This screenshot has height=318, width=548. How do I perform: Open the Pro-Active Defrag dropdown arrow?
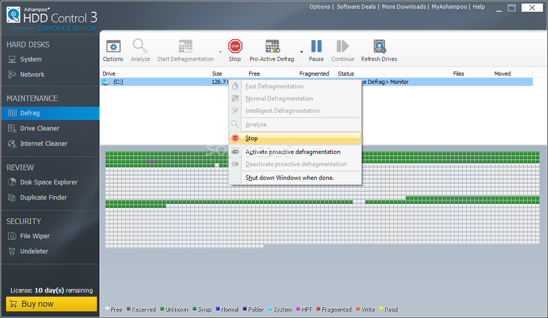pos(301,52)
